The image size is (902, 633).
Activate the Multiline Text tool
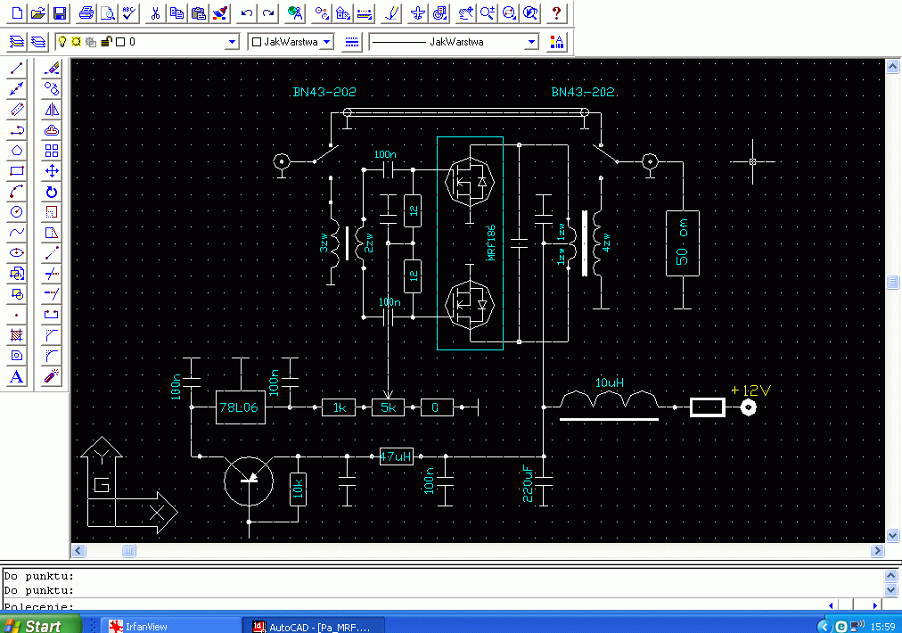[x=16, y=376]
